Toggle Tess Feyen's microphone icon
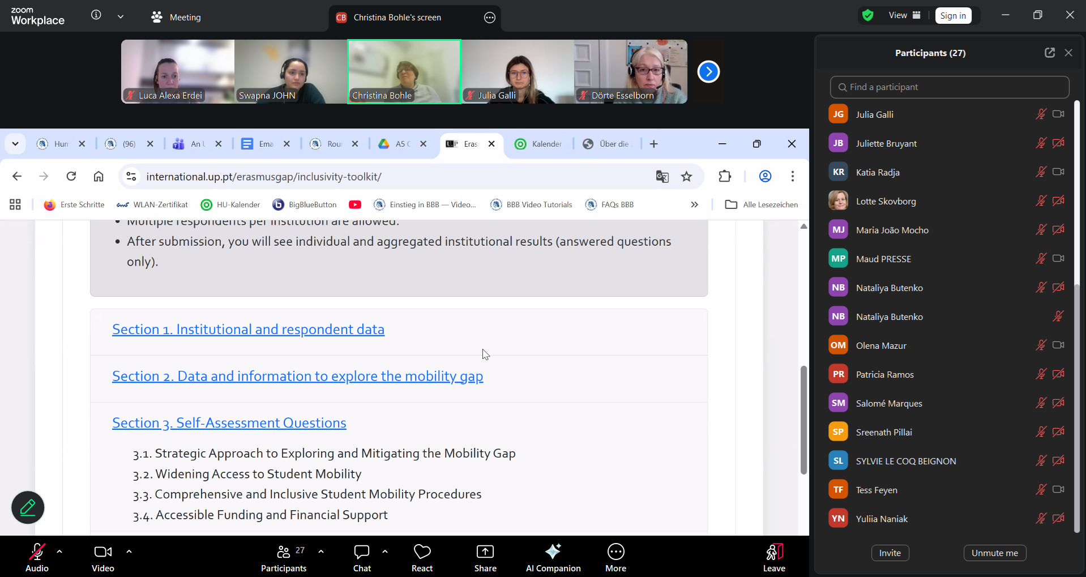Image resolution: width=1086 pixels, height=577 pixels. tap(1041, 490)
